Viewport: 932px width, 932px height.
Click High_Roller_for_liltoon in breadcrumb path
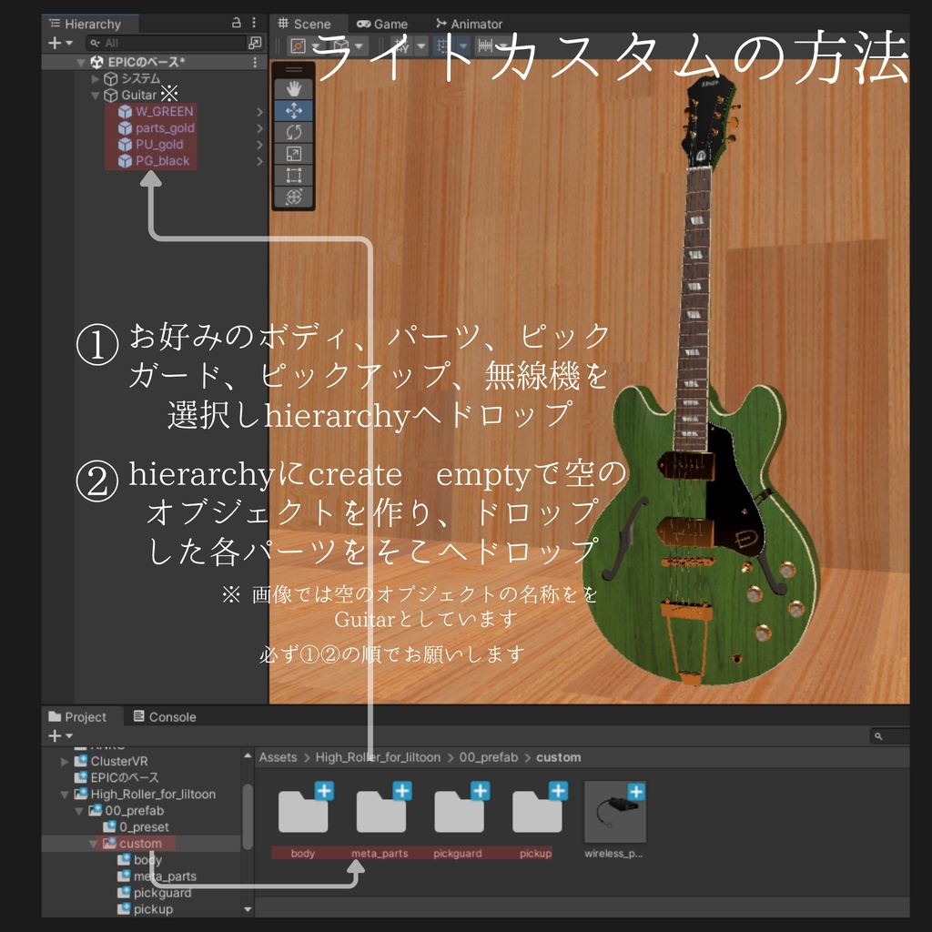pos(378,757)
